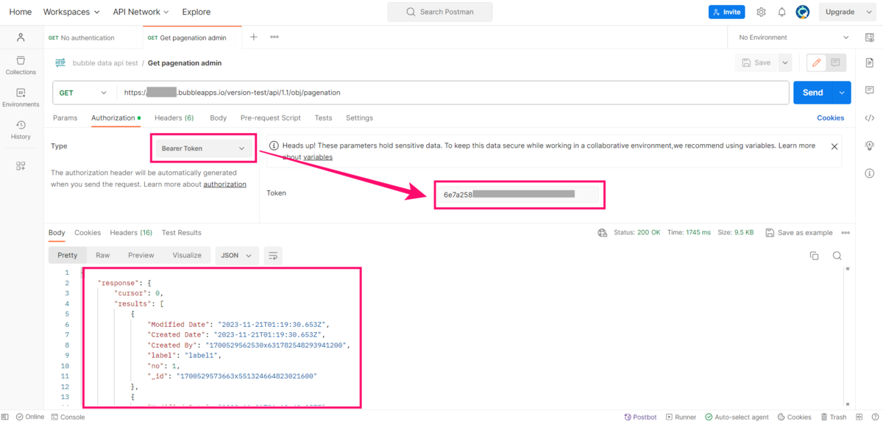This screenshot has height=424, width=883.
Task: Switch to the response Cookies tab
Action: 88,233
